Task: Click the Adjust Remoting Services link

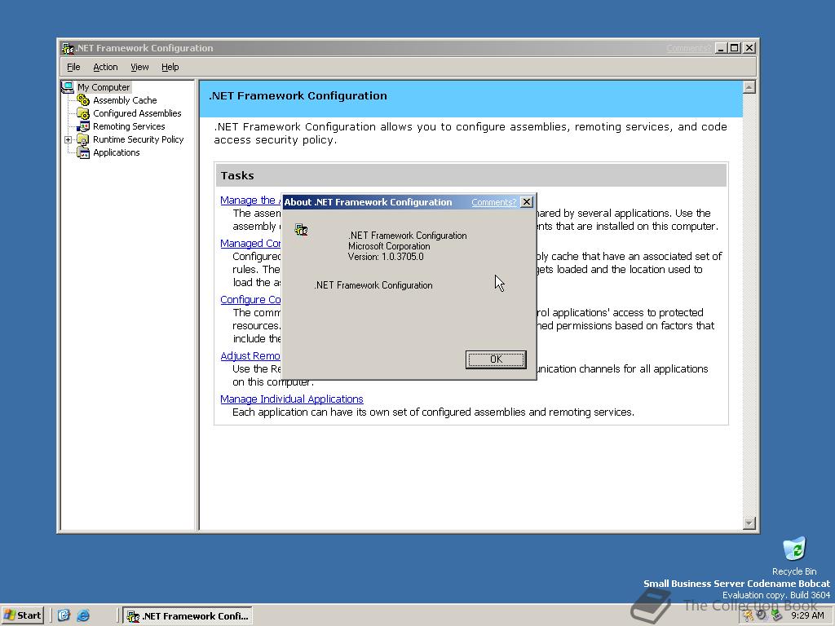Action: 251,356
